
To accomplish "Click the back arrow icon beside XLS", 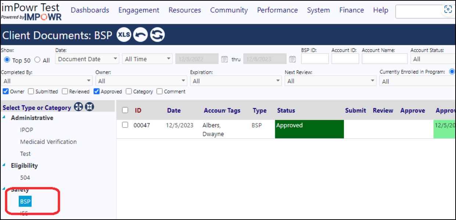I will click(140, 35).
